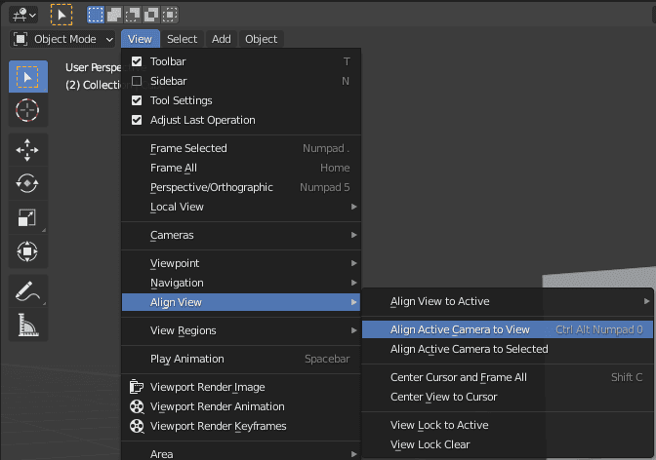Open the Select menu
The width and height of the screenshot is (656, 460).
pos(182,39)
